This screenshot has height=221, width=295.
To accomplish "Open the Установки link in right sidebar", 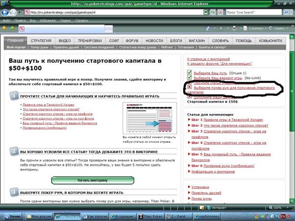I will pyautogui.click(x=200, y=187).
